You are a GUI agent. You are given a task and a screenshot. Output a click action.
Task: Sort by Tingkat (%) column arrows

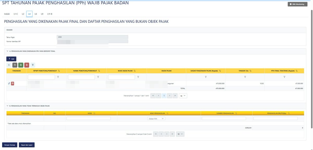coord(250,71)
